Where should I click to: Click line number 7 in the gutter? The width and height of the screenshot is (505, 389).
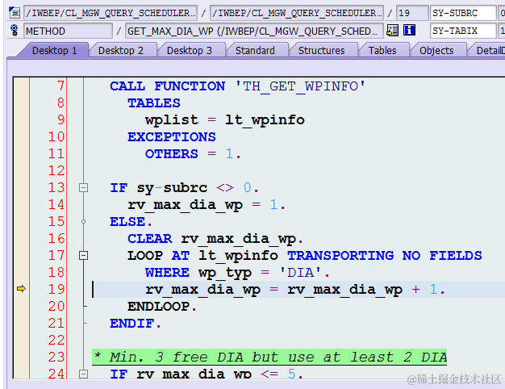tap(61, 86)
